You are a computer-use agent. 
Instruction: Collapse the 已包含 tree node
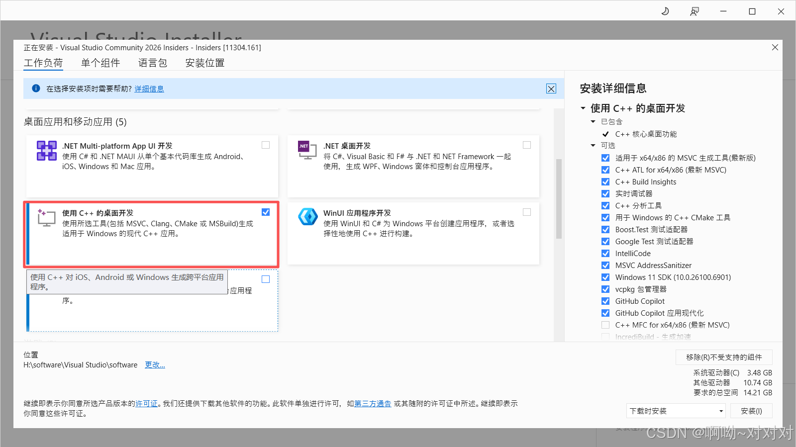(593, 122)
